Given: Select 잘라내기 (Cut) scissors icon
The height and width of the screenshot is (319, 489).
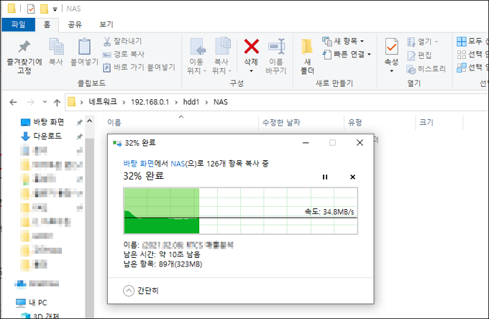Looking at the screenshot, I should coord(107,41).
